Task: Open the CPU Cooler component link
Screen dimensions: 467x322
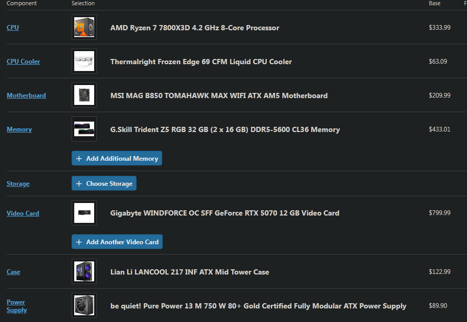Action: coord(23,61)
